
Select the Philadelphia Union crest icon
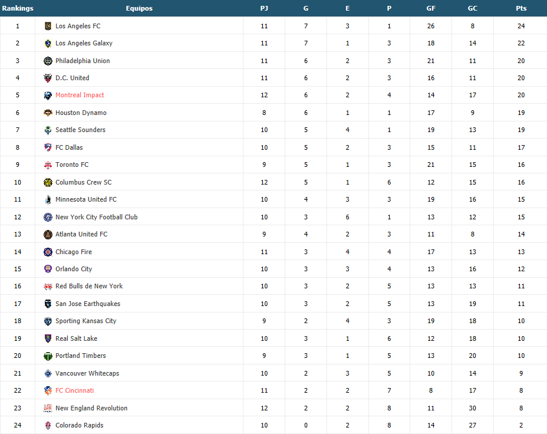click(48, 61)
